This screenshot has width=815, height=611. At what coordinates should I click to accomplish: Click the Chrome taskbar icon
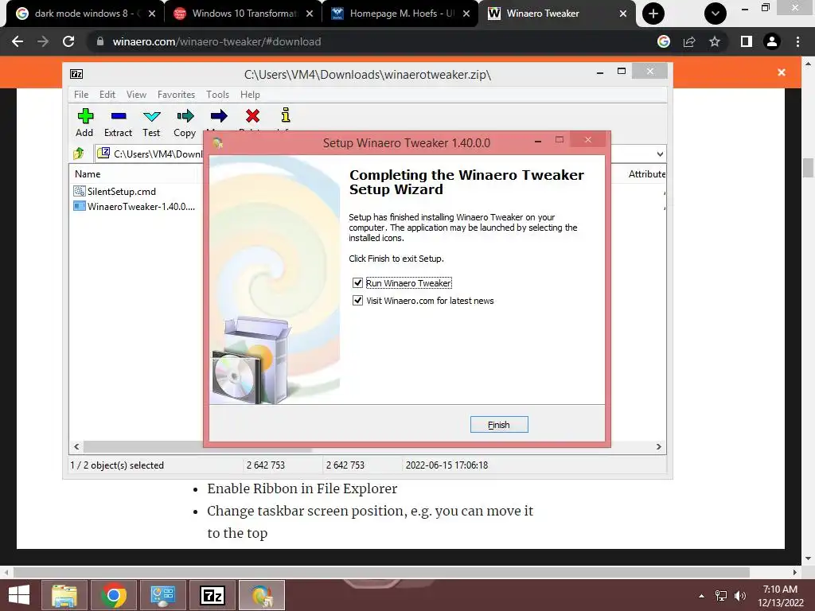pyautogui.click(x=114, y=595)
